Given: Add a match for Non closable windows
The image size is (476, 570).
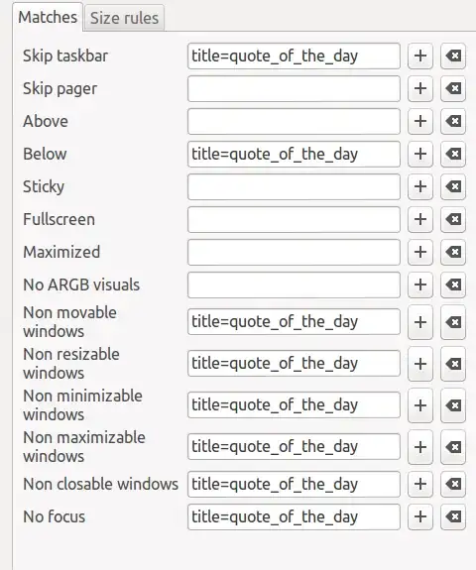Looking at the screenshot, I should click(420, 484).
